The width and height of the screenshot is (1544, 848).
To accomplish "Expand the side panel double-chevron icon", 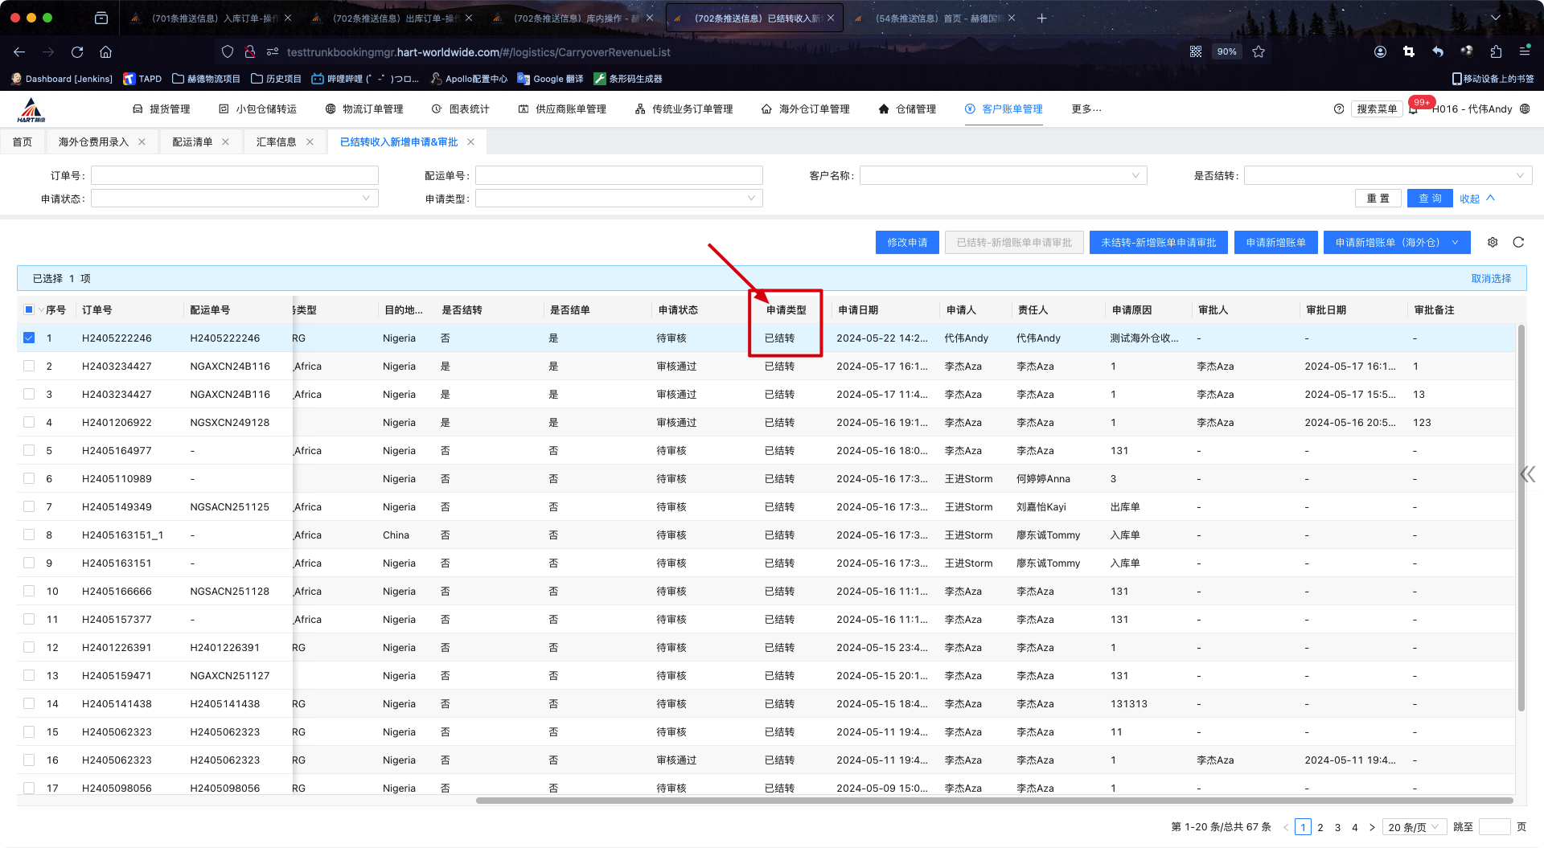I will point(1527,474).
